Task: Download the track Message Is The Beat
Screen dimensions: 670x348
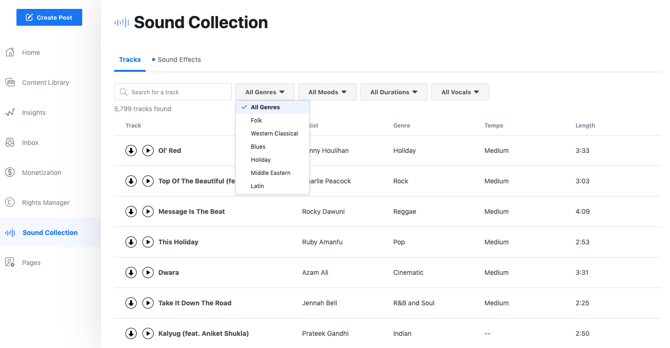Action: (x=131, y=212)
